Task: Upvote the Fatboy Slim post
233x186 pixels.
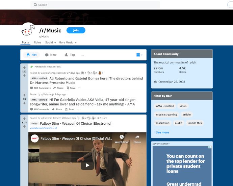Action: tap(24, 119)
